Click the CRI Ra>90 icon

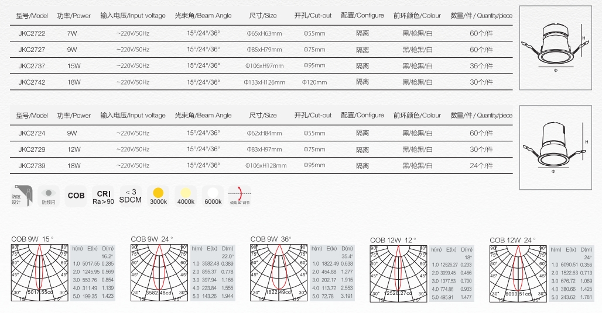(104, 196)
